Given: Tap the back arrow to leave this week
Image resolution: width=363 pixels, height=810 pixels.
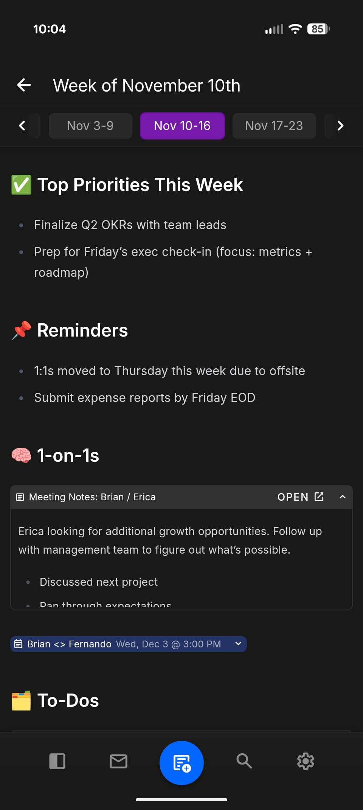Looking at the screenshot, I should 23,85.
